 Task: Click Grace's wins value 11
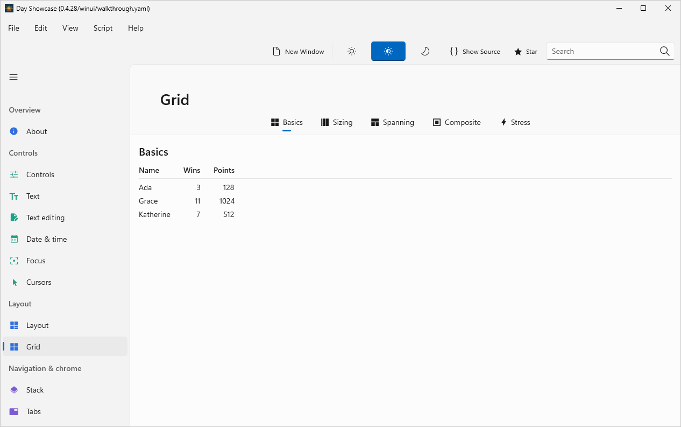(x=197, y=201)
